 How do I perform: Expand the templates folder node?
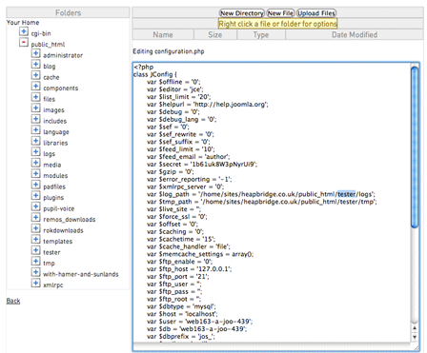point(36,239)
